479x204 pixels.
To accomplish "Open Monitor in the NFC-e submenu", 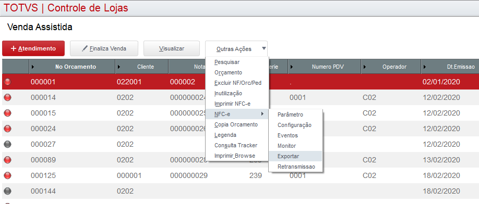I will coord(295,146).
